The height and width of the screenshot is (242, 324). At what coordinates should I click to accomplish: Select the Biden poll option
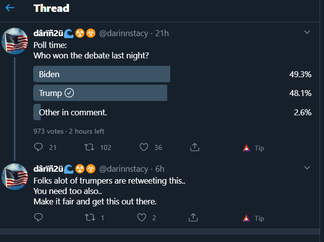(172, 74)
